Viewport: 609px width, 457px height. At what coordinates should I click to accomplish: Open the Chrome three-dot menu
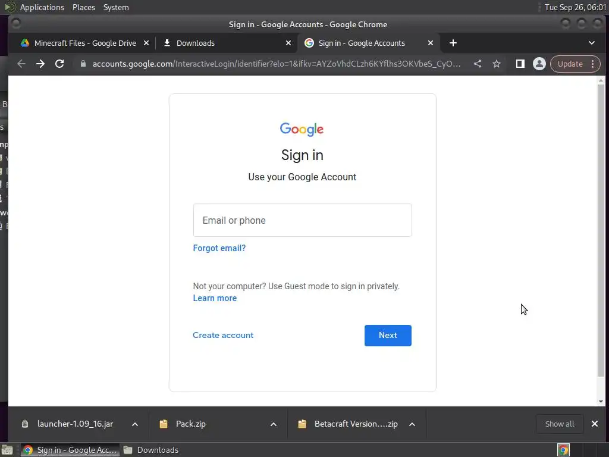click(593, 64)
